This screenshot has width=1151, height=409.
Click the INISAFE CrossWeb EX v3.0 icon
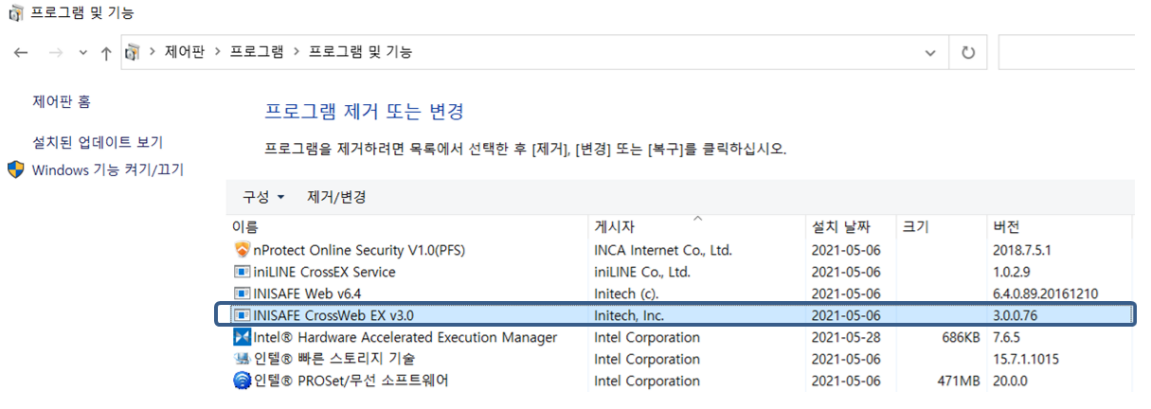tap(242, 315)
